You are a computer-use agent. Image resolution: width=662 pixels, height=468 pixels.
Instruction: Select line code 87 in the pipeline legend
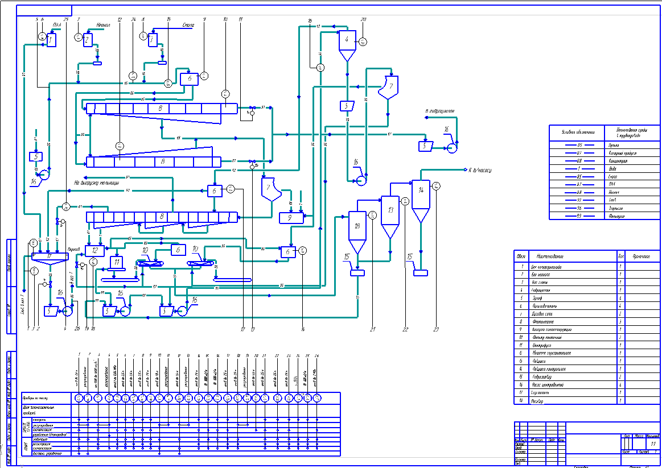(x=579, y=185)
